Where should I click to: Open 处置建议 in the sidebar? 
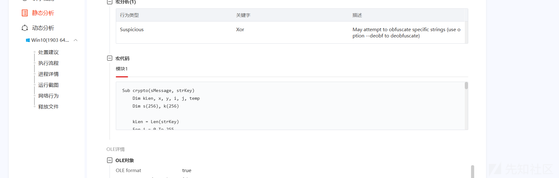pos(49,52)
